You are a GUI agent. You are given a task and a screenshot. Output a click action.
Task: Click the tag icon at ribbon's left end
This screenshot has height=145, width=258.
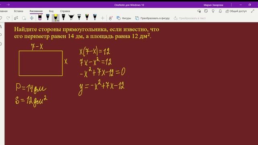[x=1, y=18]
